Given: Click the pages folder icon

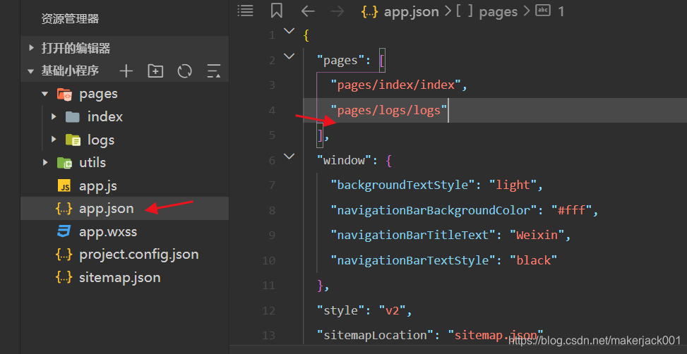Looking at the screenshot, I should 64,94.
